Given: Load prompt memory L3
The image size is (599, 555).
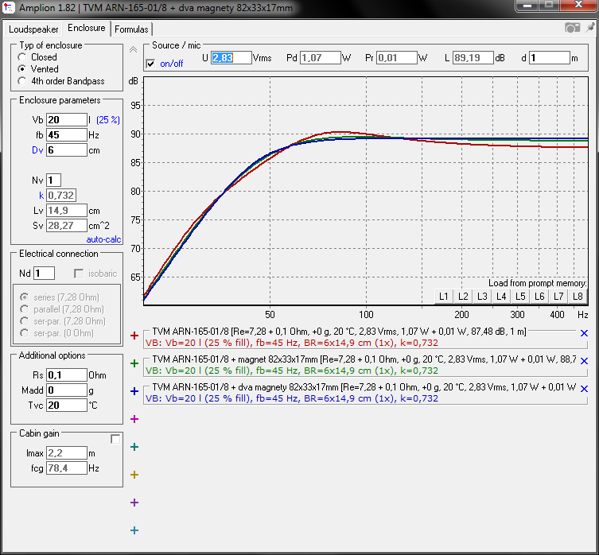Looking at the screenshot, I should pos(482,297).
